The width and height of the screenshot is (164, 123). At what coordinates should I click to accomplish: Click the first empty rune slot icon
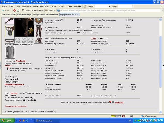tap(18, 40)
